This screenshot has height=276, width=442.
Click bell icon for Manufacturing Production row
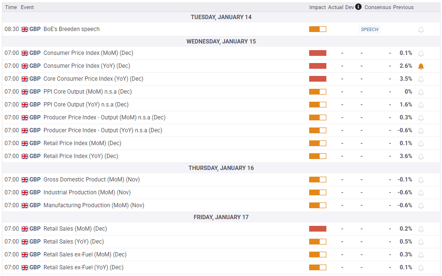[x=421, y=206]
